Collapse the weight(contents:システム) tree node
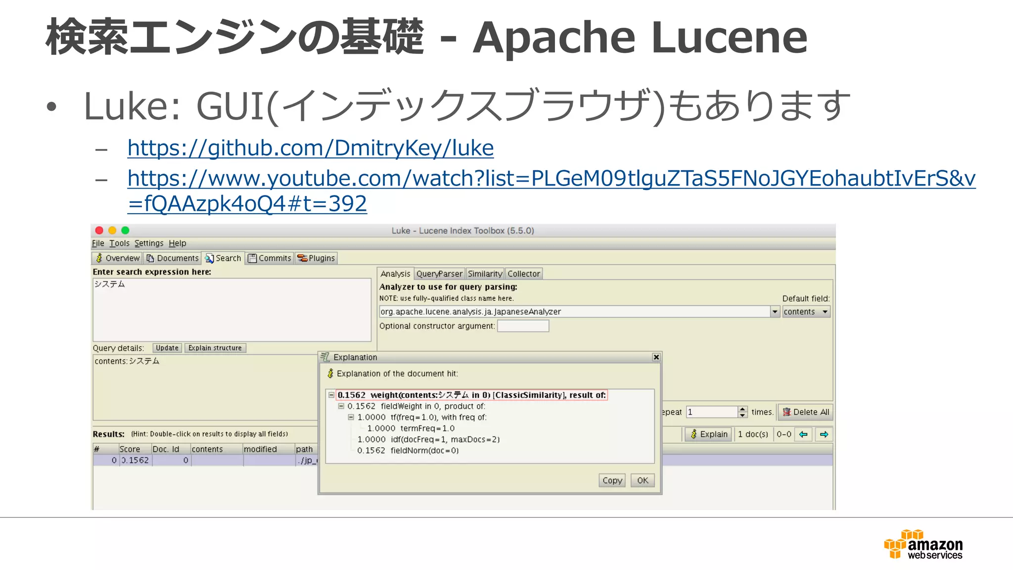 331,395
